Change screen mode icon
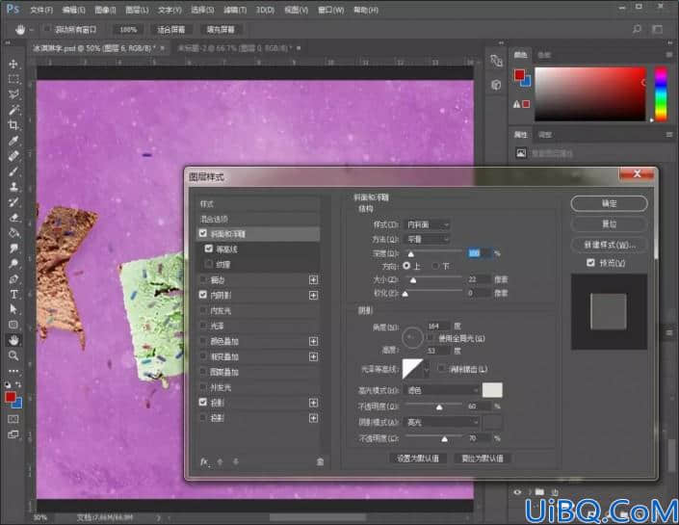 [x=13, y=434]
